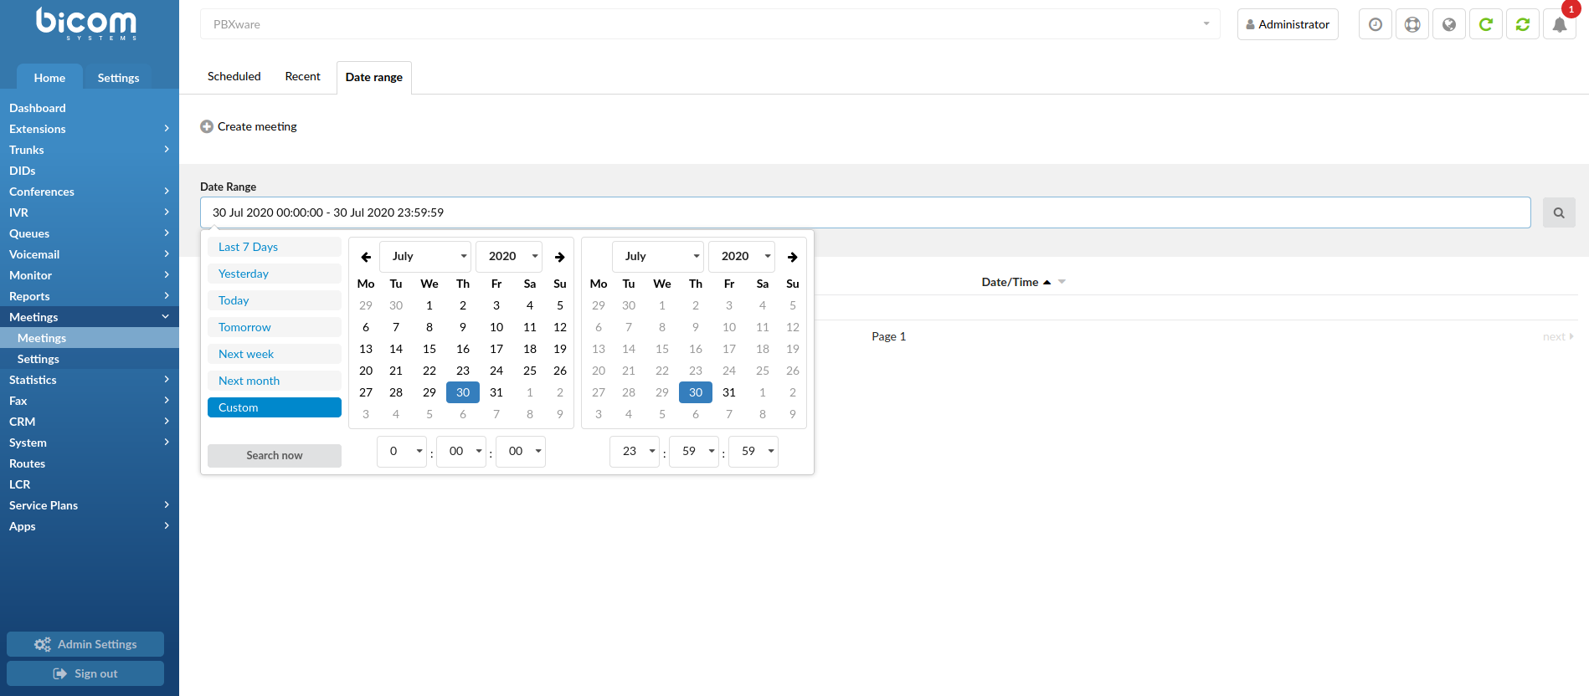Open the notifications bell icon
1589x696 pixels.
[x=1559, y=24]
